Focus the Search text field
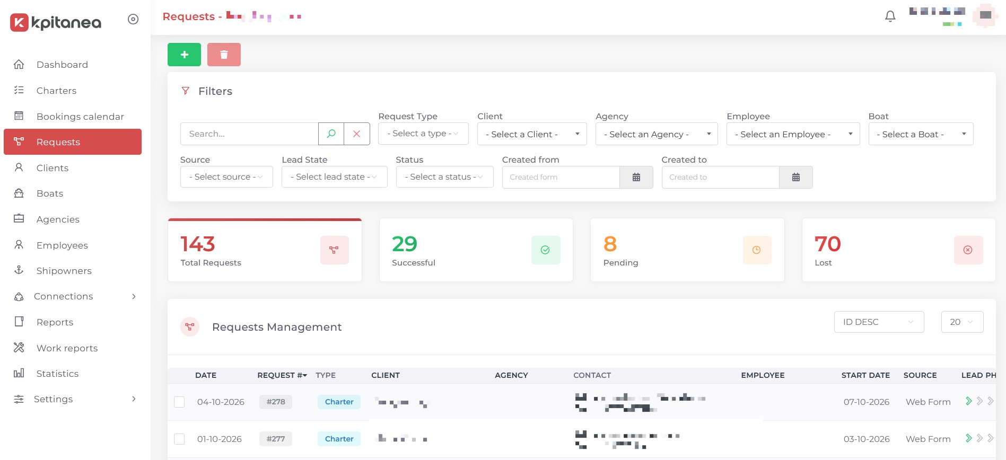The height and width of the screenshot is (460, 1006). 249,134
